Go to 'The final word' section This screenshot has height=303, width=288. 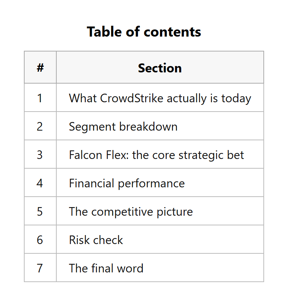(x=106, y=268)
